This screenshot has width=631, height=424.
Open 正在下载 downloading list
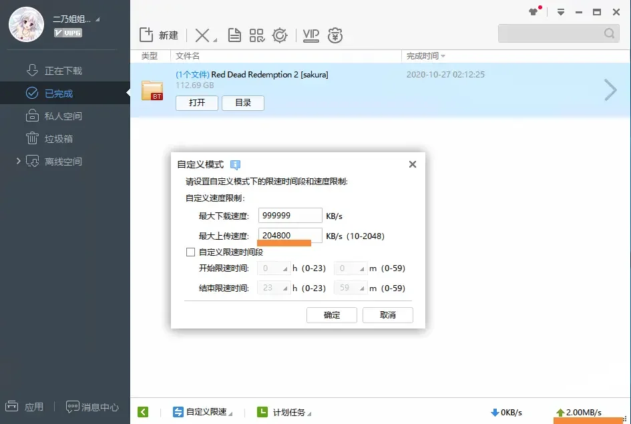coord(65,70)
